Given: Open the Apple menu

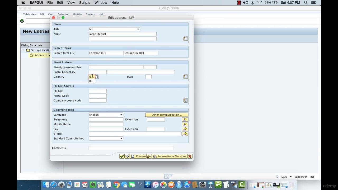Looking at the screenshot, I should pyautogui.click(x=23, y=3).
